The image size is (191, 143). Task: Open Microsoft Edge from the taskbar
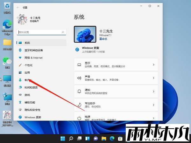point(112,138)
